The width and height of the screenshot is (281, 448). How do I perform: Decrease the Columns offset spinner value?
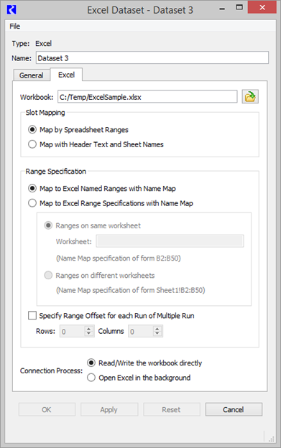pos(157,334)
